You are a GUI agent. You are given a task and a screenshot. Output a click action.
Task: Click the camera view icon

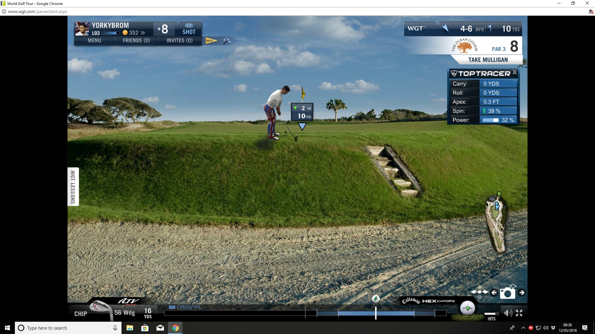508,293
